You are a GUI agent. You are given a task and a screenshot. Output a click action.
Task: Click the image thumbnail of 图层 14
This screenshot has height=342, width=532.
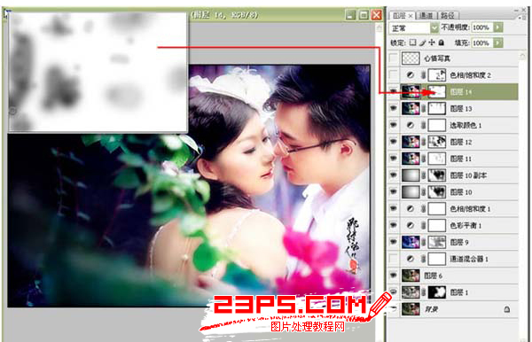click(x=411, y=91)
